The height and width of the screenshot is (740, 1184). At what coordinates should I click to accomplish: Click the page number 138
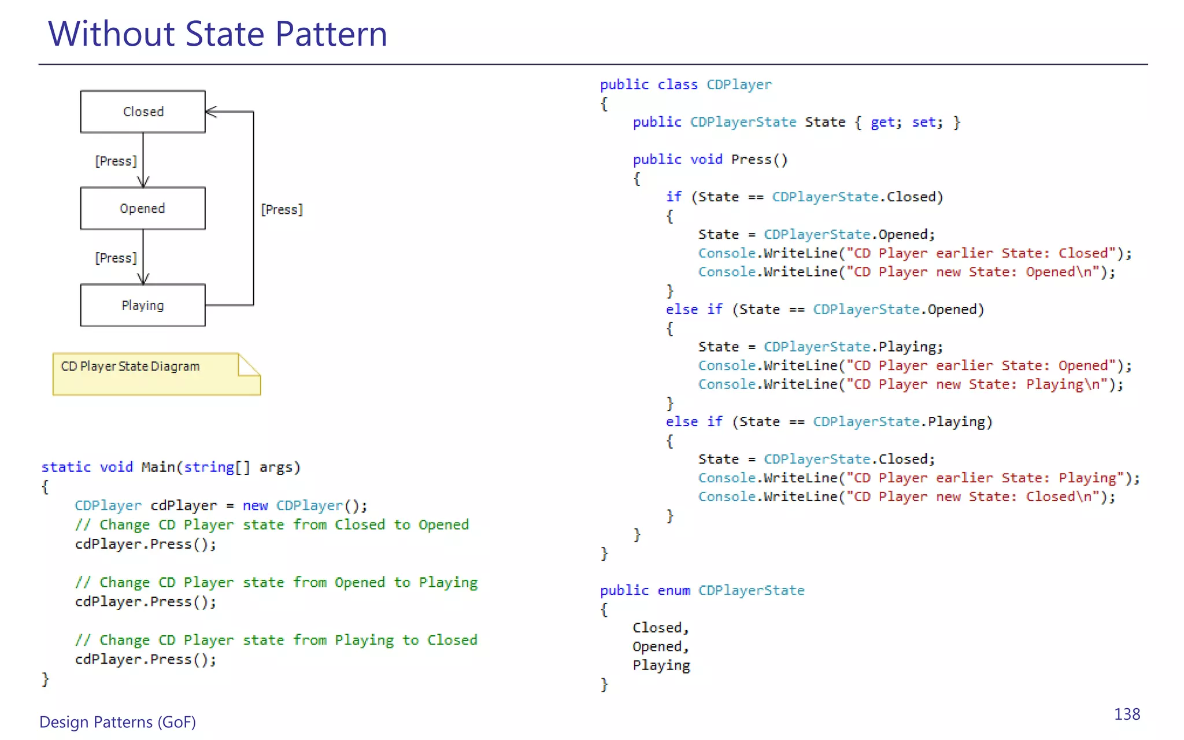[x=1127, y=714]
